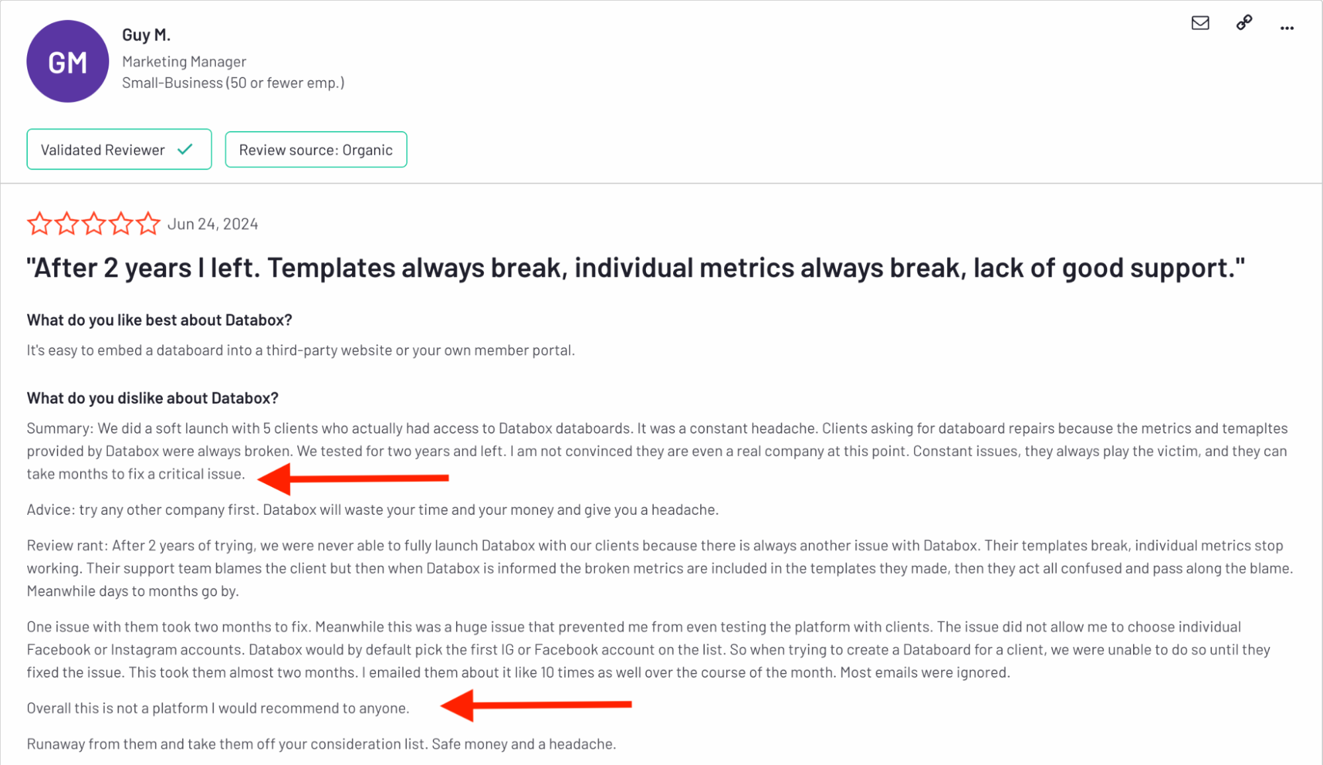
Task: Click the second rating star
Action: click(x=66, y=223)
